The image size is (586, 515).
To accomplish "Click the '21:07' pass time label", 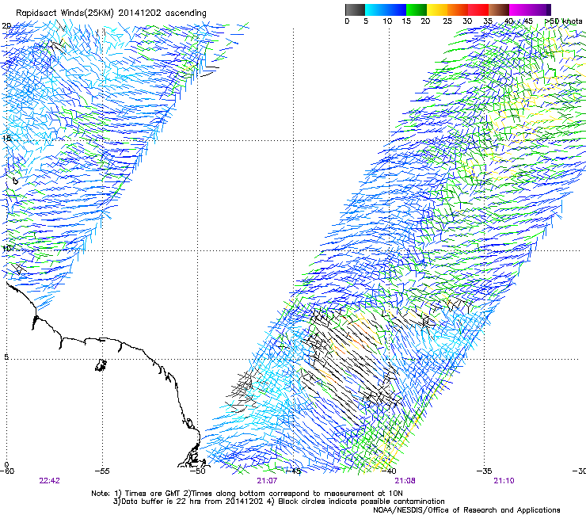I will 267,481.
